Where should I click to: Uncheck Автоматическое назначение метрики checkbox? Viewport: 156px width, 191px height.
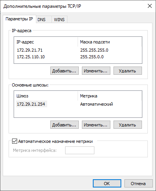point(14,141)
